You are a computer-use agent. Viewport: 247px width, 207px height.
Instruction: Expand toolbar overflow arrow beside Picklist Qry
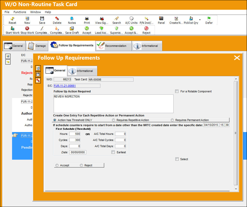200,20
